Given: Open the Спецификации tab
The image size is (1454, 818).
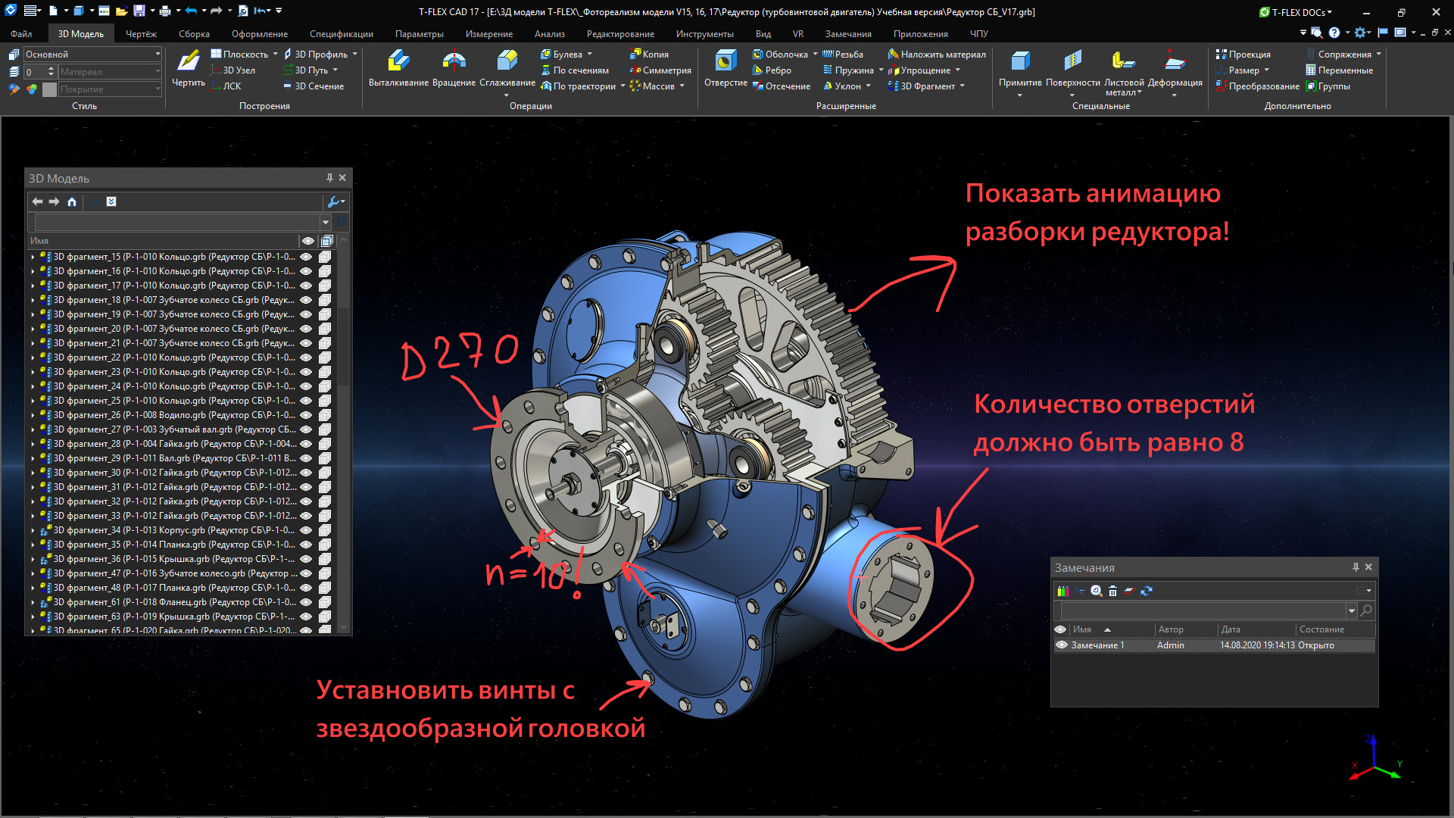Looking at the screenshot, I should click(341, 34).
